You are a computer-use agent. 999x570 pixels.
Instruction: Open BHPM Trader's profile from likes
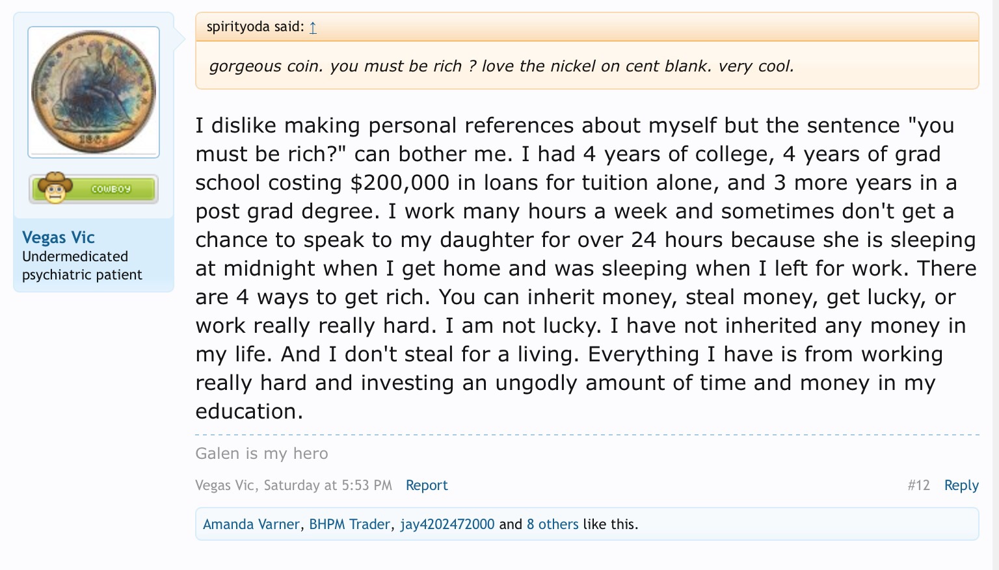point(349,525)
